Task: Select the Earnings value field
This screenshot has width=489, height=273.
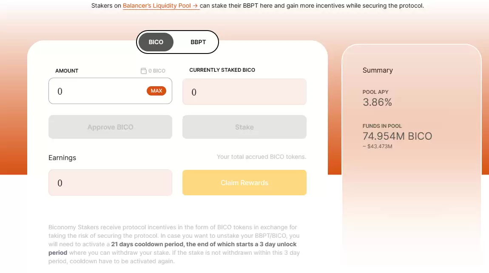Action: [110, 183]
